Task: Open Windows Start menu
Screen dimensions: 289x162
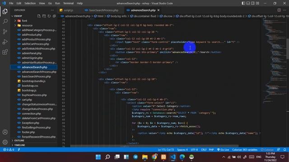Action: [x=98, y=157]
